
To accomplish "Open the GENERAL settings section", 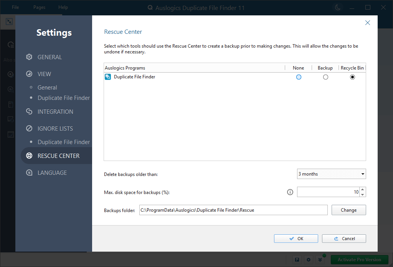I will point(50,57).
